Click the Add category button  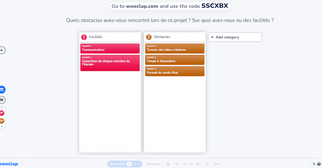235,37
